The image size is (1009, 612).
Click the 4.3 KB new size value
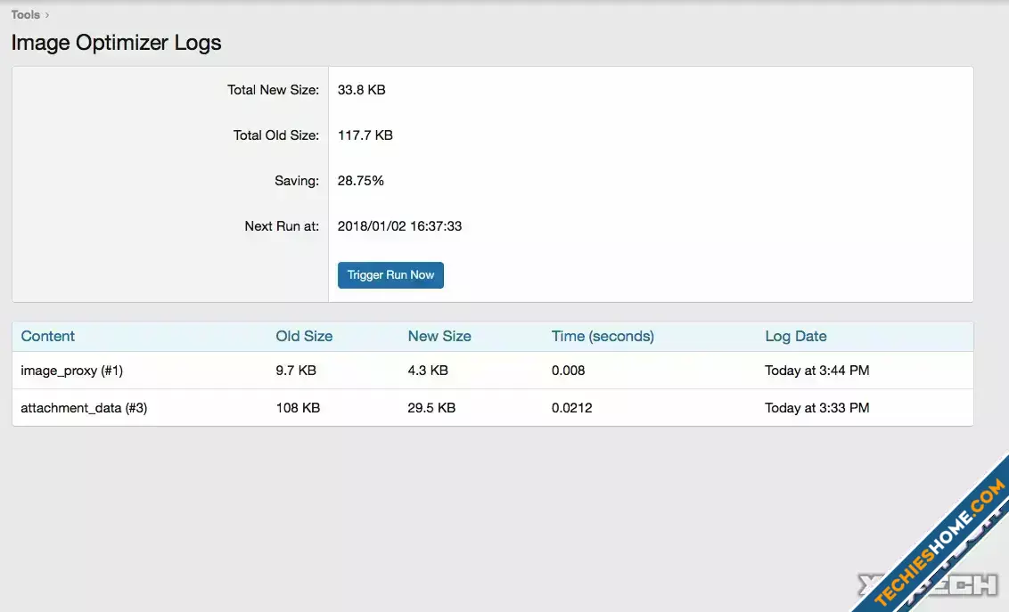pyautogui.click(x=428, y=370)
